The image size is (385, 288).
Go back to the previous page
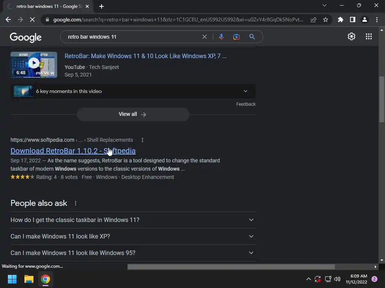(x=8, y=19)
